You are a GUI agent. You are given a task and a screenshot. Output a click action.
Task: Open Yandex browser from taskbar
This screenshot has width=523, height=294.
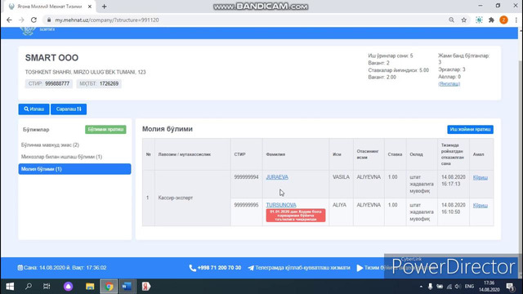tap(146, 287)
